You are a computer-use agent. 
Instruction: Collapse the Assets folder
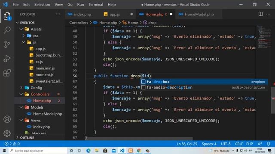(21, 29)
